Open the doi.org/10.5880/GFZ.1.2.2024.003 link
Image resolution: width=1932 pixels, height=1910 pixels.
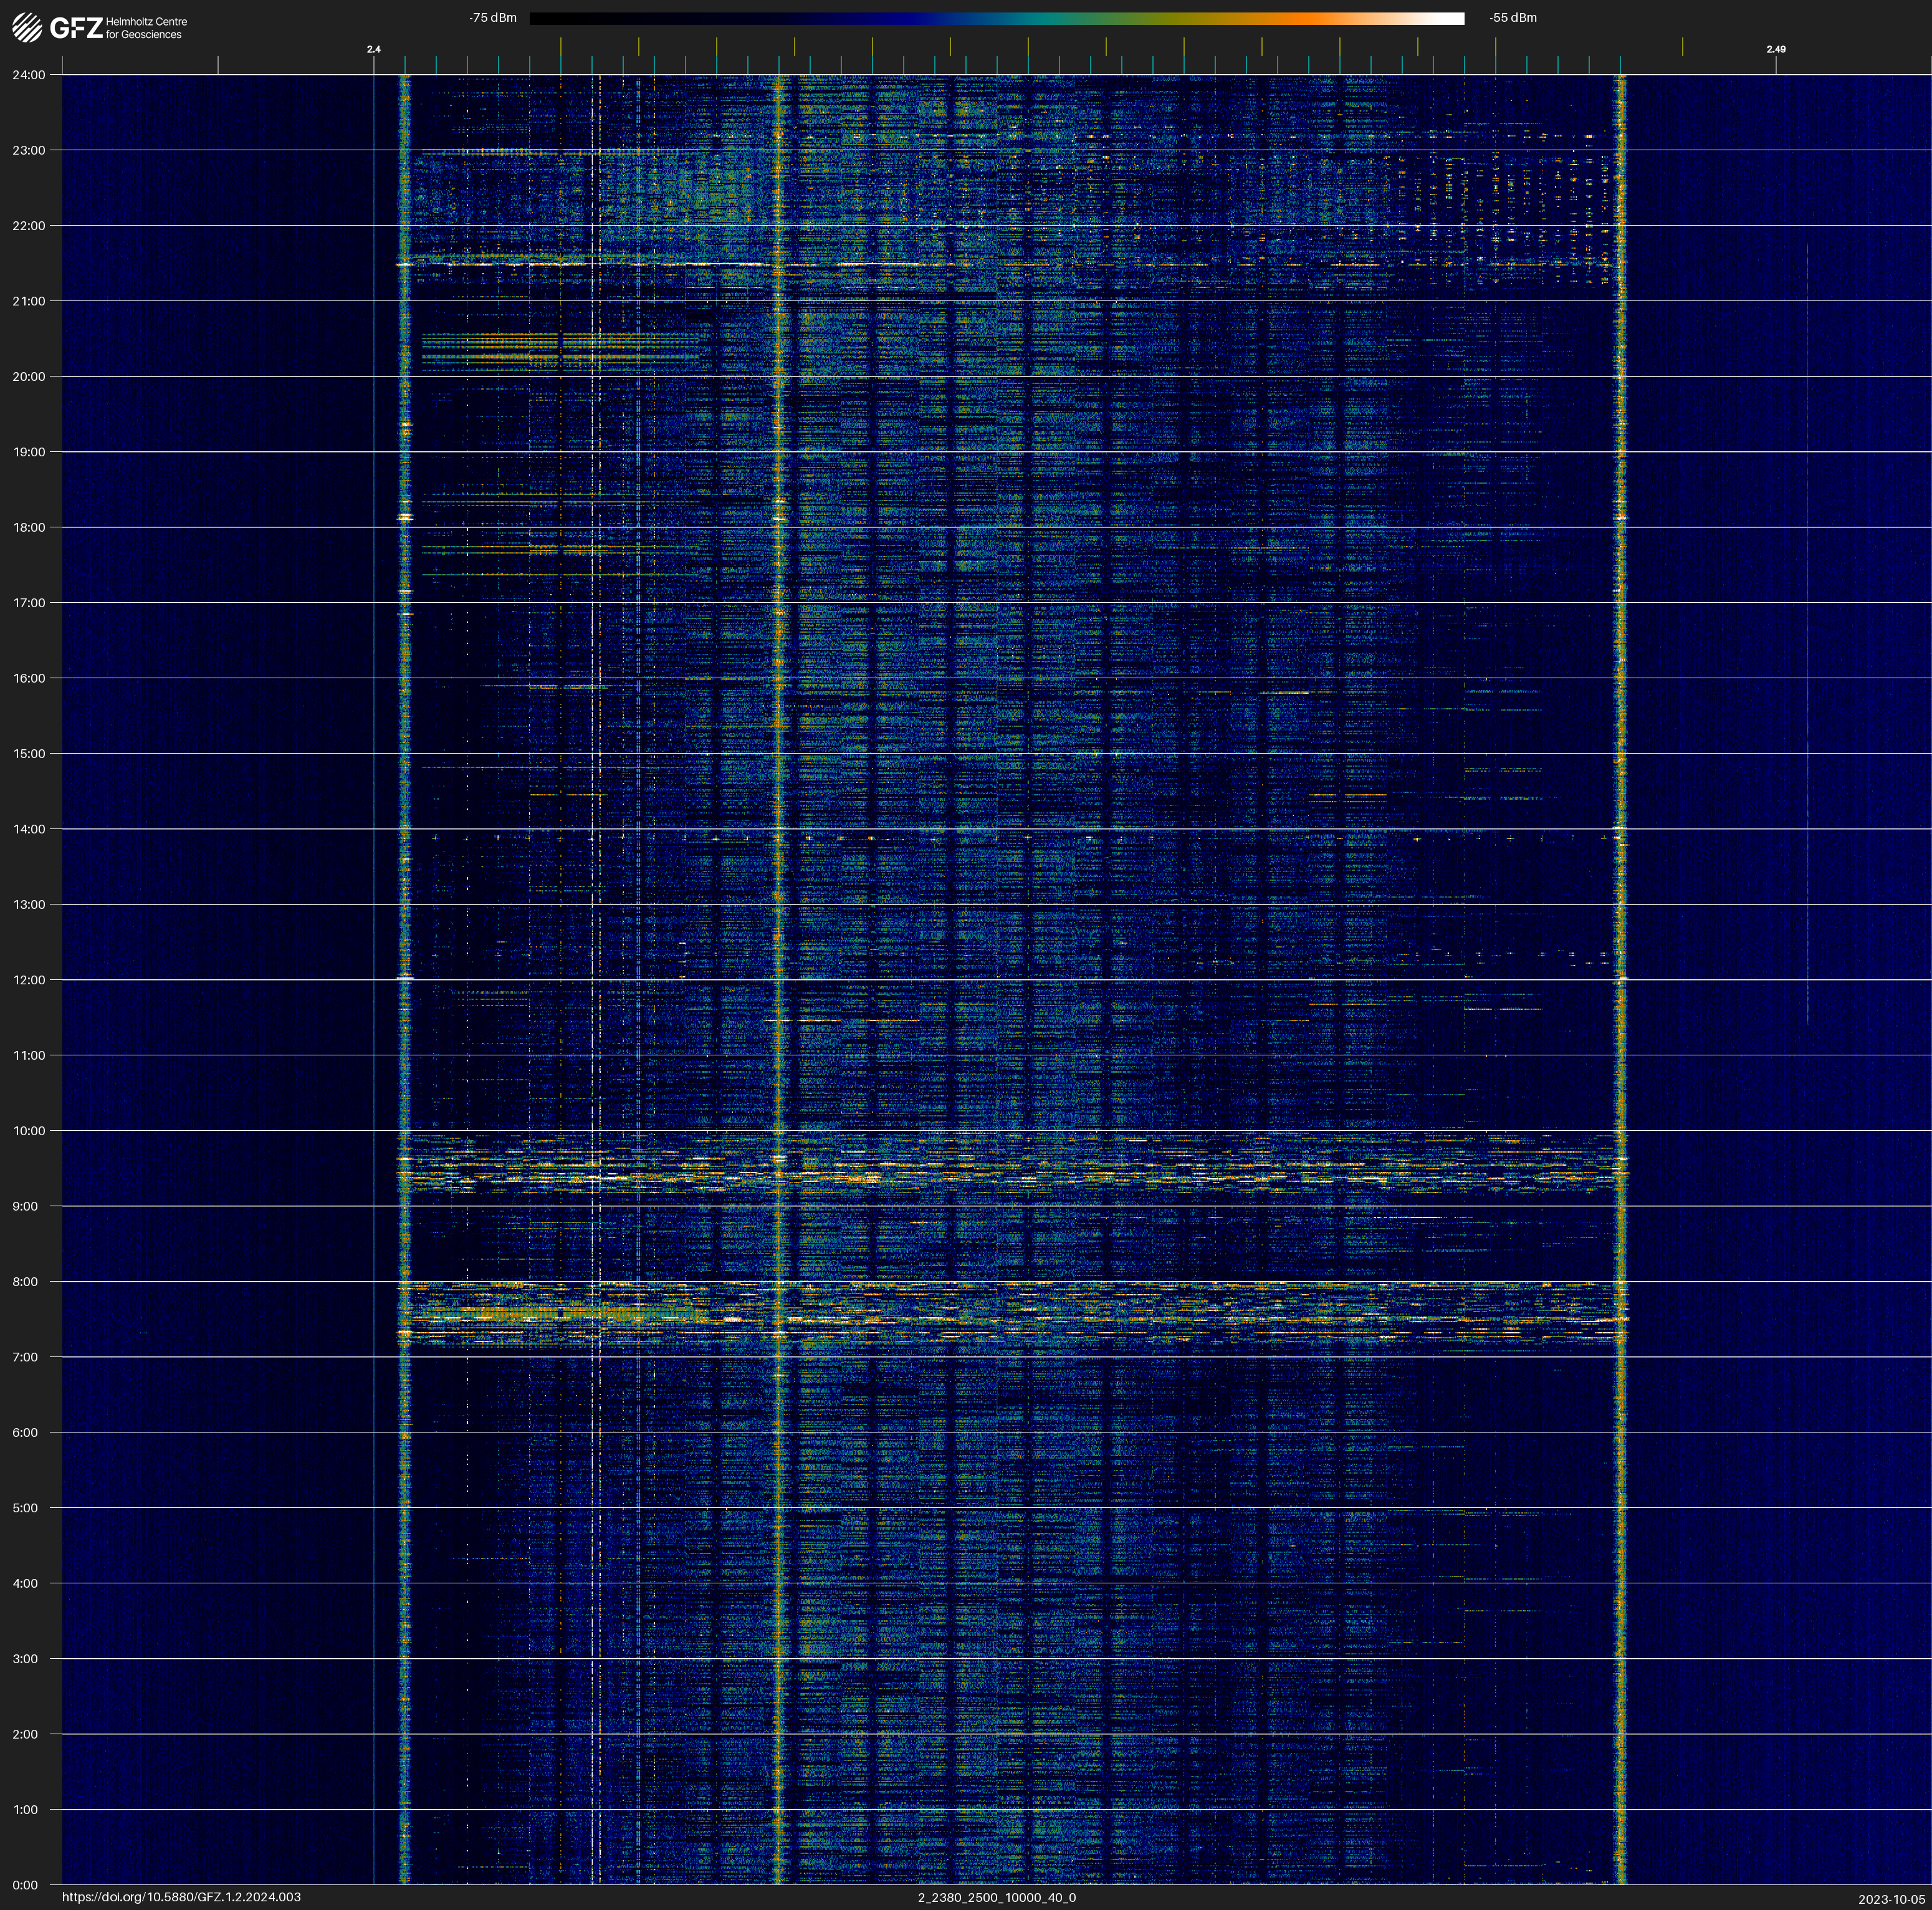[x=181, y=1897]
